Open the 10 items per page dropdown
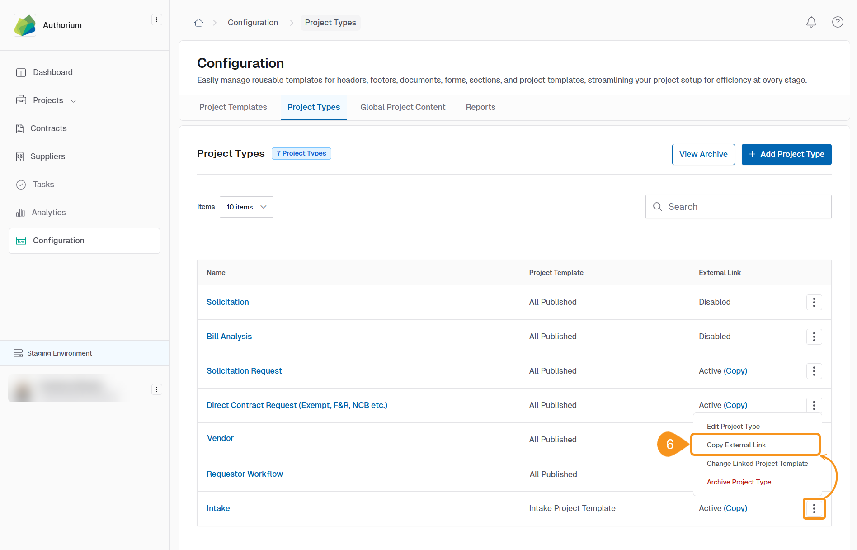The height and width of the screenshot is (550, 857). 246,207
